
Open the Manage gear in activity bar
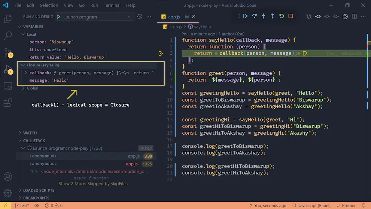8,193
